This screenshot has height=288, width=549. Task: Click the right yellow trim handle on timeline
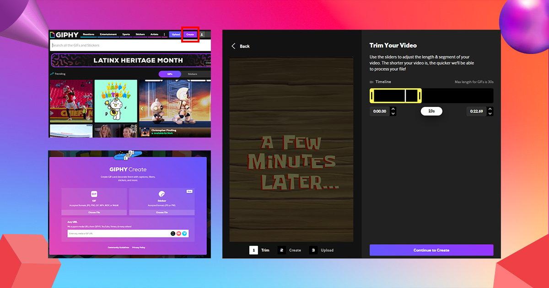420,96
